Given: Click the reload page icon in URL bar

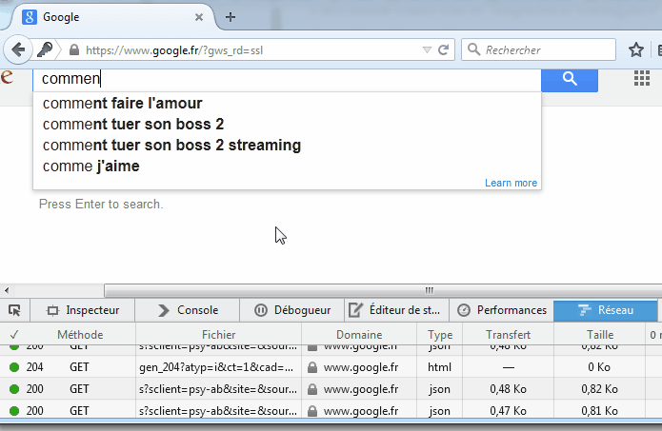Looking at the screenshot, I should pos(444,49).
